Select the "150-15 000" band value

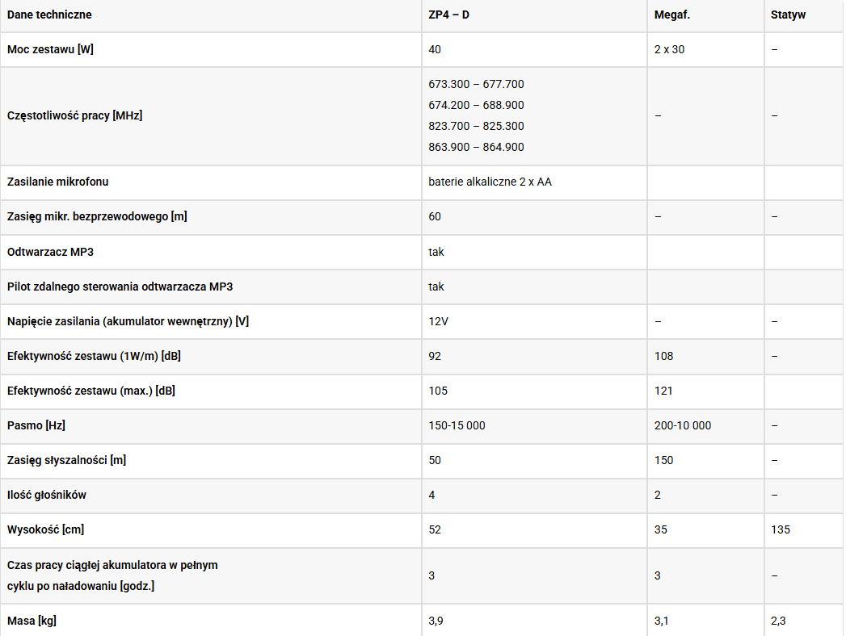(457, 425)
